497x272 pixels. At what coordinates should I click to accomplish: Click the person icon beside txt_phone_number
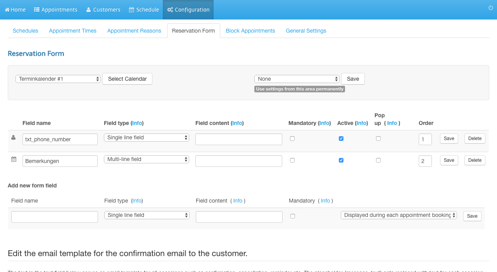(x=14, y=137)
